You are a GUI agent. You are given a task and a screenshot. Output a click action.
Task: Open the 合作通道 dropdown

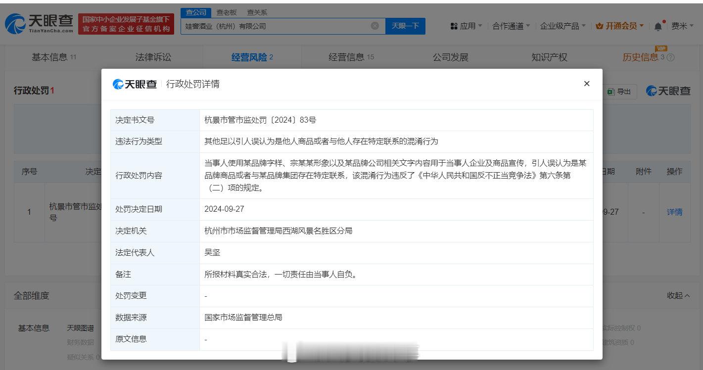point(511,26)
